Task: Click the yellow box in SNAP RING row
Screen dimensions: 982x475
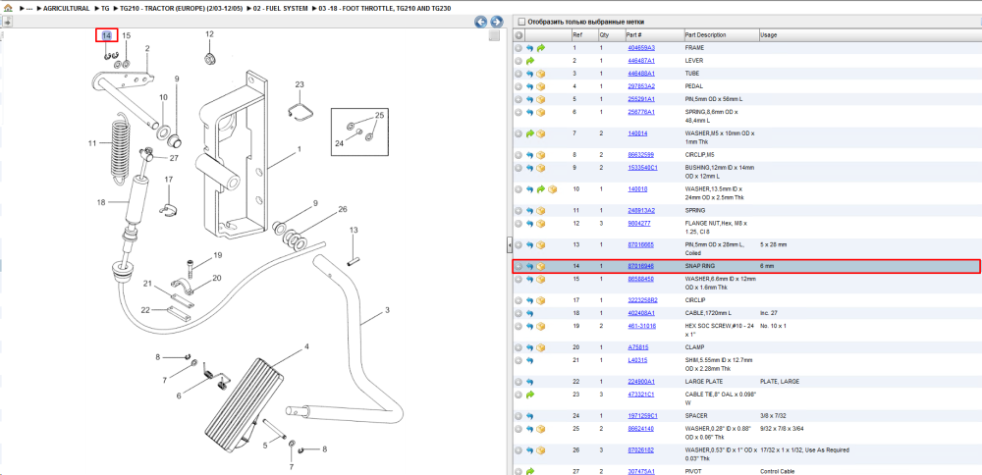Action: click(541, 267)
